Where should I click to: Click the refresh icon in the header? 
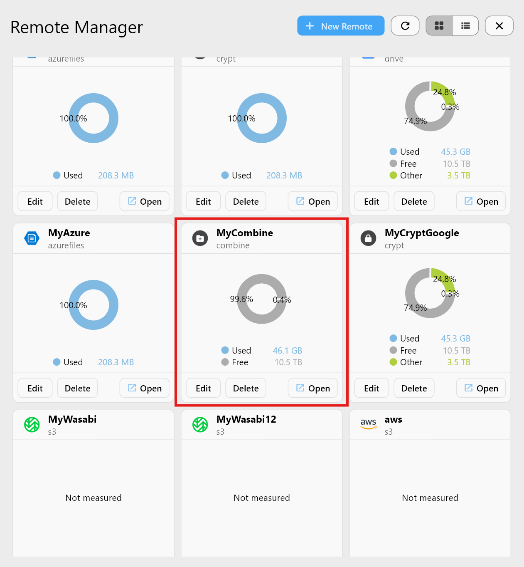click(x=405, y=25)
